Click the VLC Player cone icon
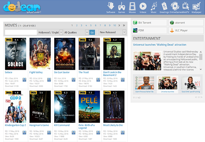 (172, 30)
